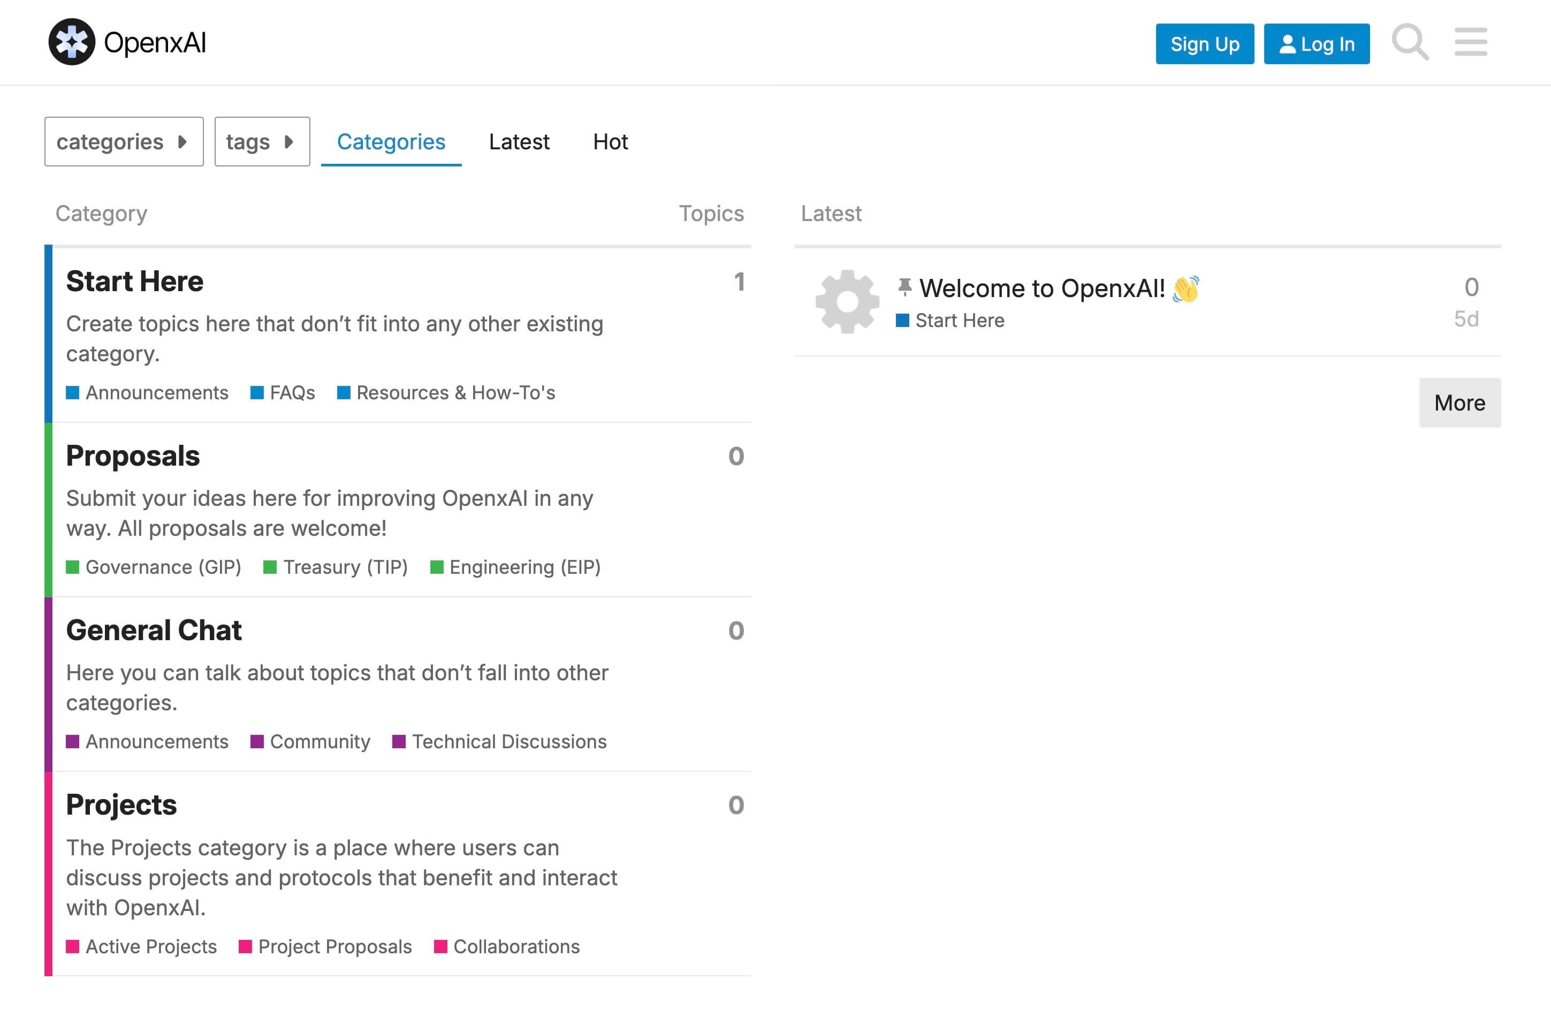The image size is (1551, 1033).
Task: Click the pin icon beside Welcome to OpenxAI
Action: (x=904, y=287)
